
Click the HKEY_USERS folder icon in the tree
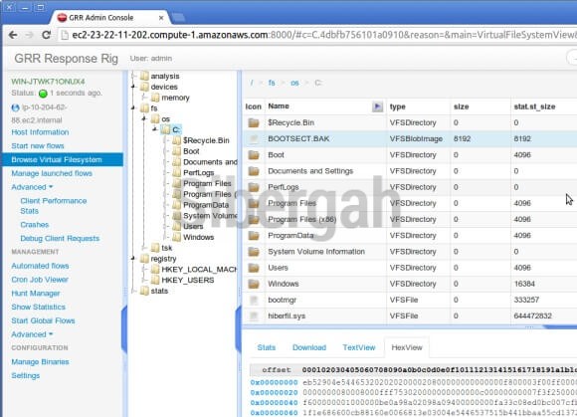155,280
